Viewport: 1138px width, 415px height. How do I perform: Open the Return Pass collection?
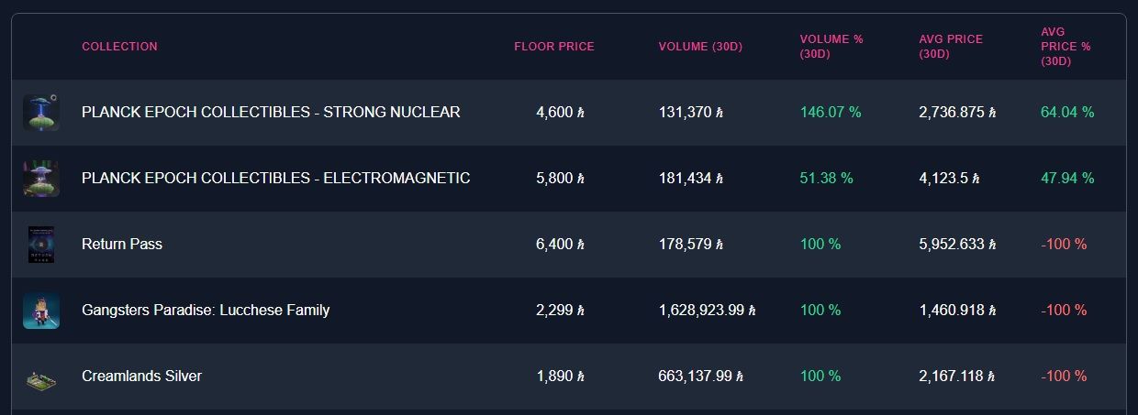coord(122,245)
